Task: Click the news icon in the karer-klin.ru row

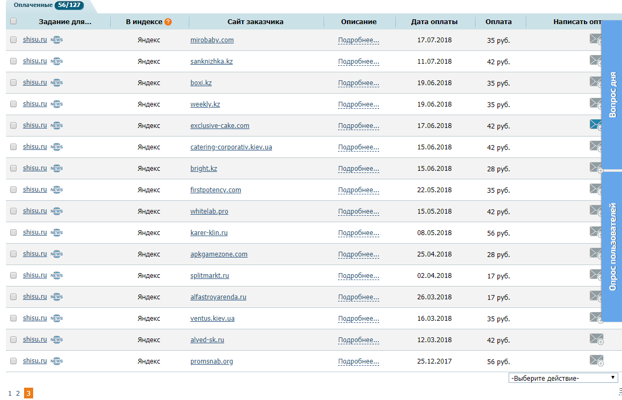Action: [x=57, y=233]
